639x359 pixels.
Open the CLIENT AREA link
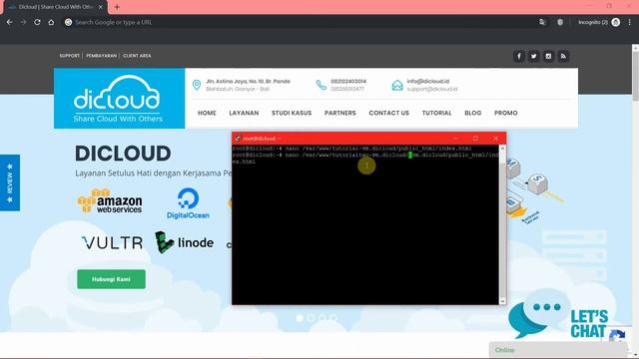(137, 56)
